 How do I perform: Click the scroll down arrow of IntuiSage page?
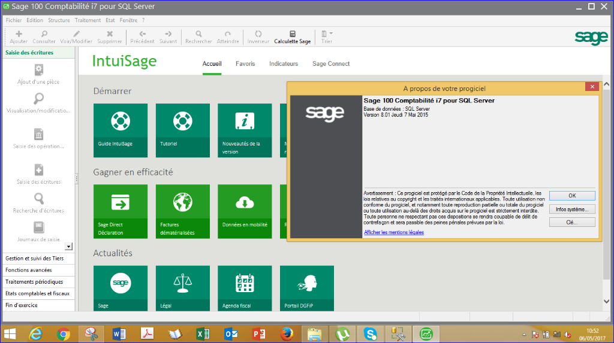607,302
